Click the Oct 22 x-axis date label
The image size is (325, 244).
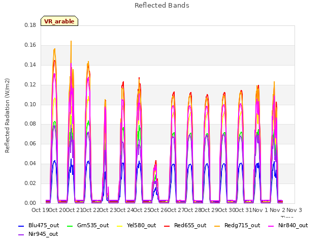click(91, 210)
